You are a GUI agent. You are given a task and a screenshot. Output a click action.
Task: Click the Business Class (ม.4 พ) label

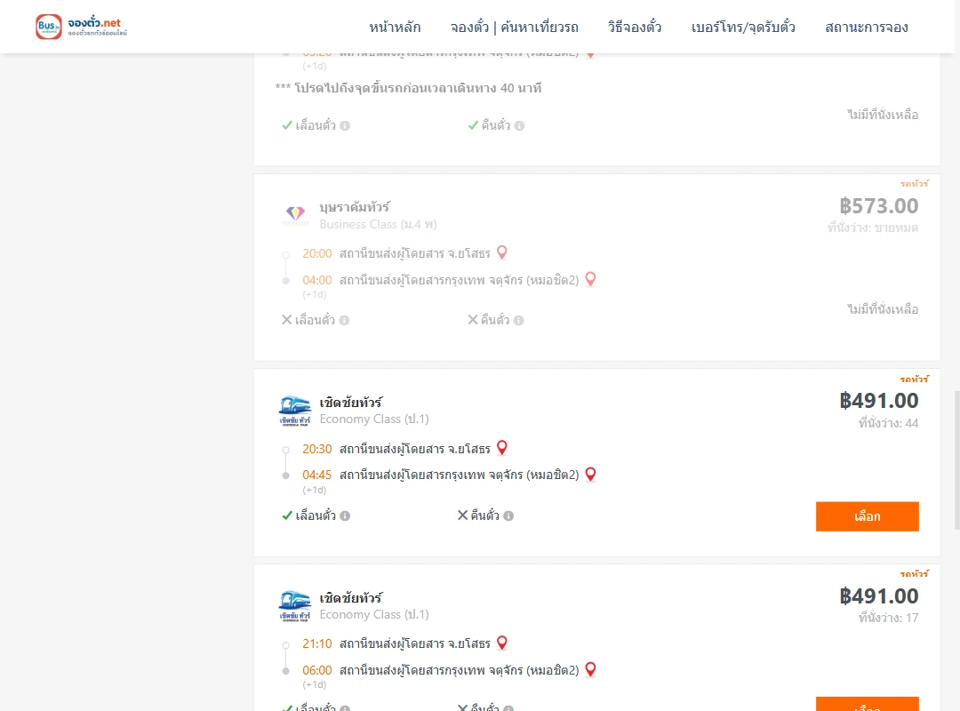[379, 224]
